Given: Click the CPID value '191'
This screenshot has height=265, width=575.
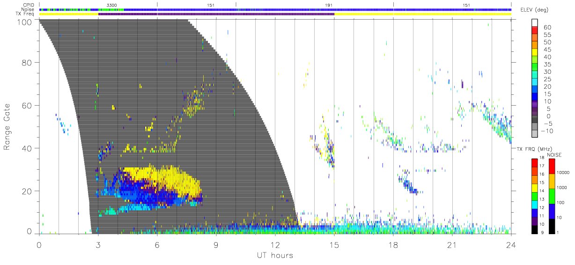Looking at the screenshot, I should 329,5.
